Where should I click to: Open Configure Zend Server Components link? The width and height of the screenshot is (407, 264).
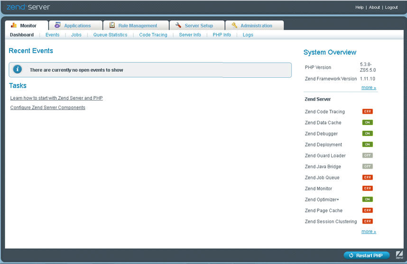pos(48,108)
